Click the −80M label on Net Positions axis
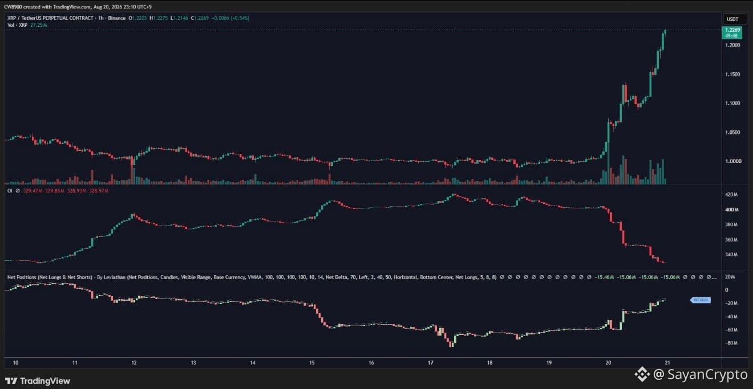 click(x=731, y=343)
